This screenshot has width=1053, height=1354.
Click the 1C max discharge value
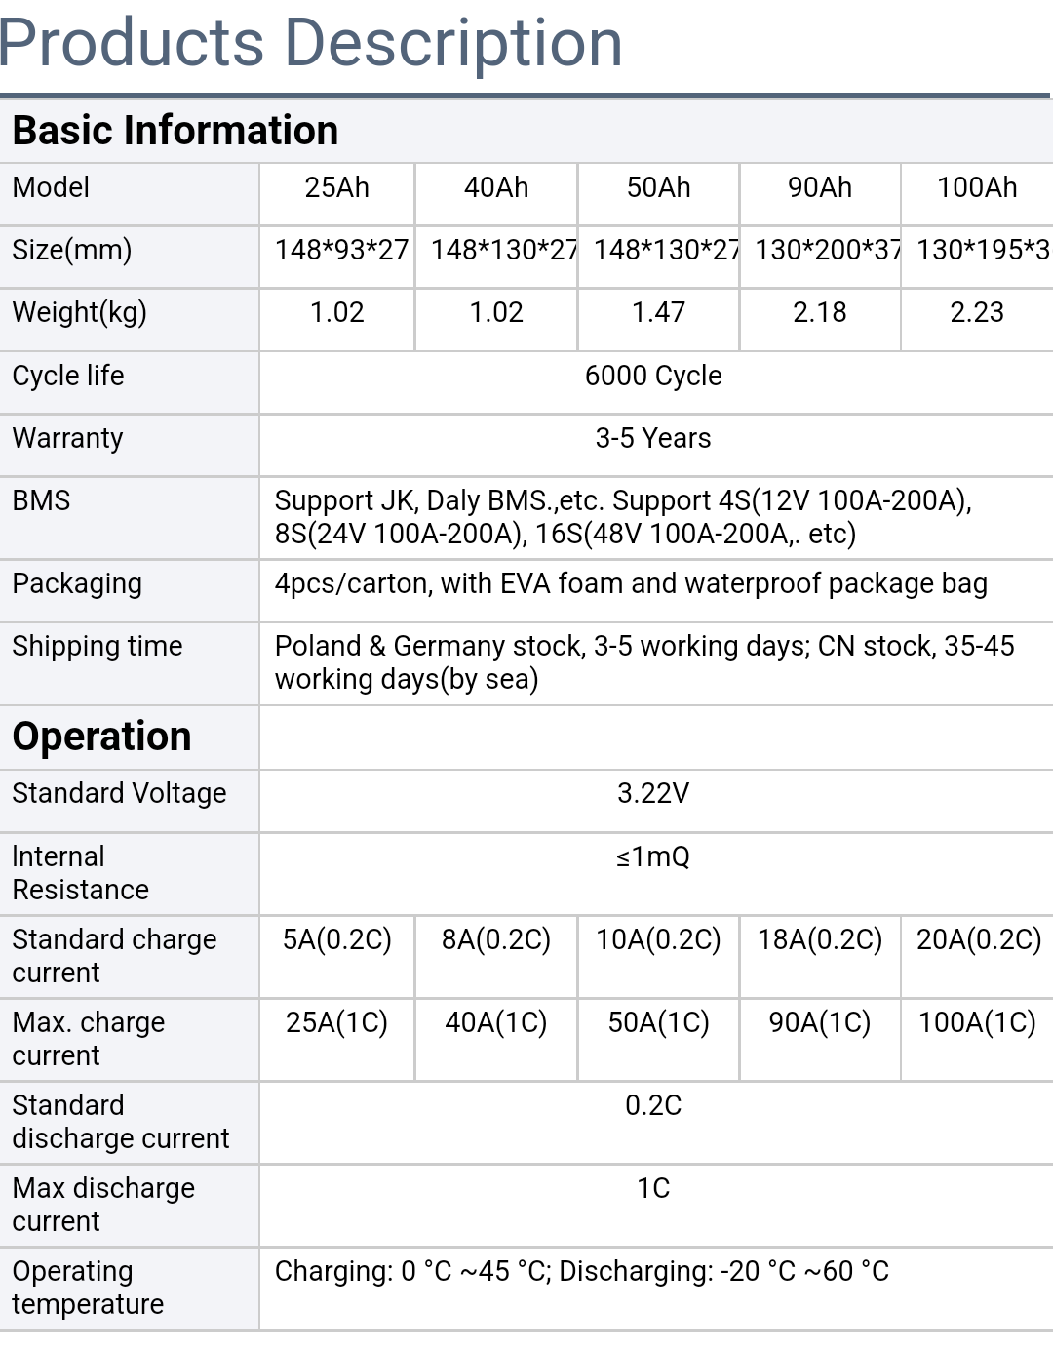pyautogui.click(x=653, y=1188)
